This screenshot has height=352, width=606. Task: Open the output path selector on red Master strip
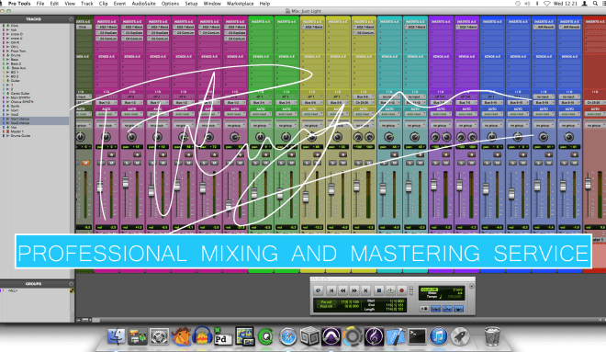595,103
